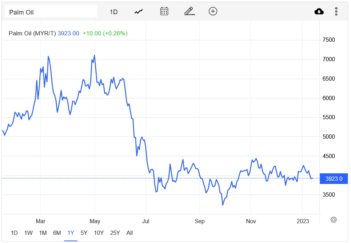Click the Palm Oil (MYR/T) legend label

click(32, 33)
